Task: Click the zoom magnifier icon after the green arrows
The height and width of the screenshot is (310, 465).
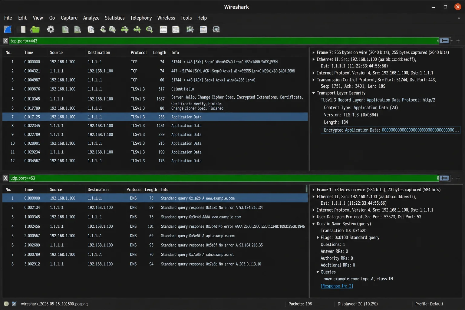Action: click(149, 29)
